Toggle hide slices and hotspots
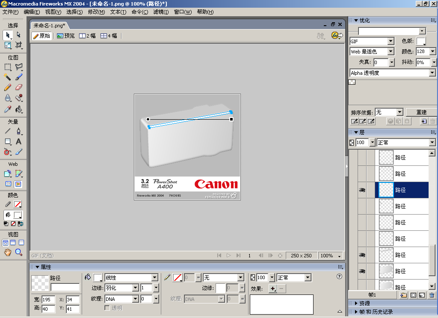 (x=9, y=184)
